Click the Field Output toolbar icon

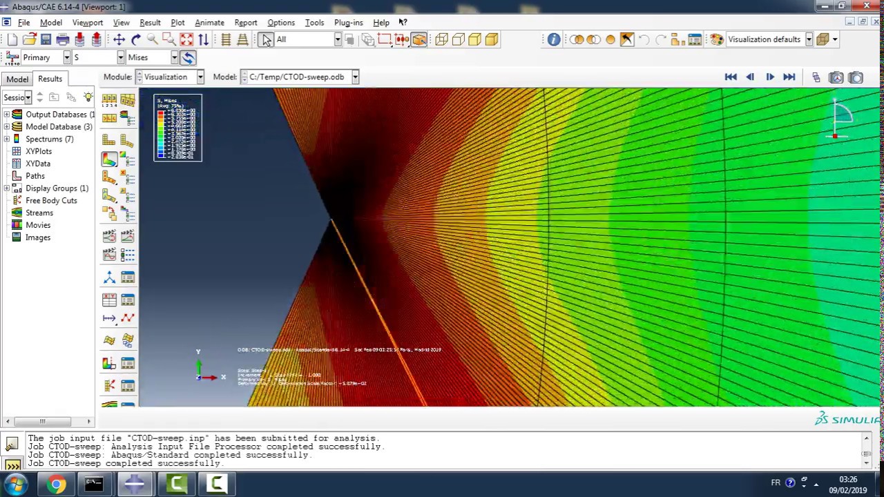point(12,58)
